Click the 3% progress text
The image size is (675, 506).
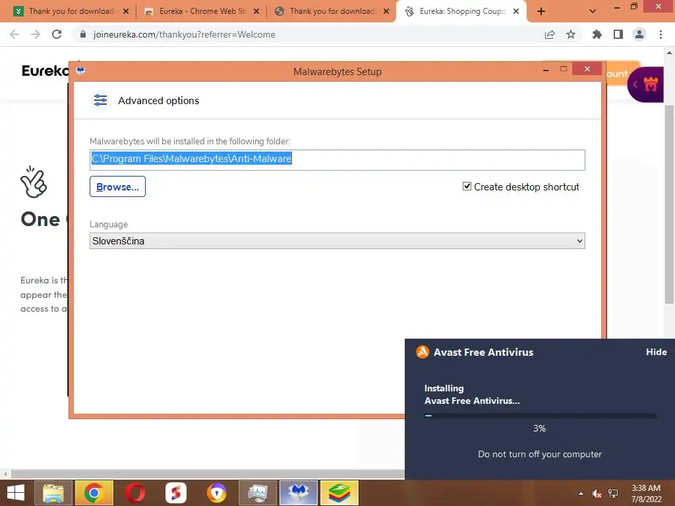pos(539,428)
